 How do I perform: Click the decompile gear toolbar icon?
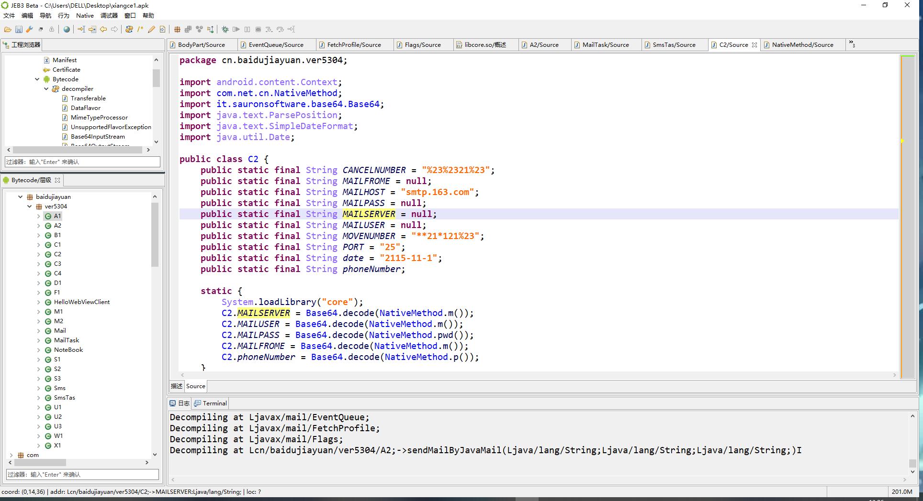coord(129,30)
